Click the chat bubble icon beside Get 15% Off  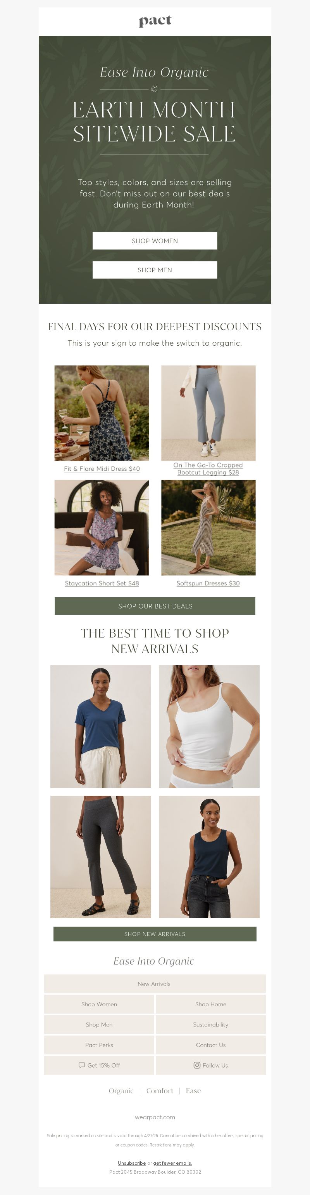coord(82,1065)
